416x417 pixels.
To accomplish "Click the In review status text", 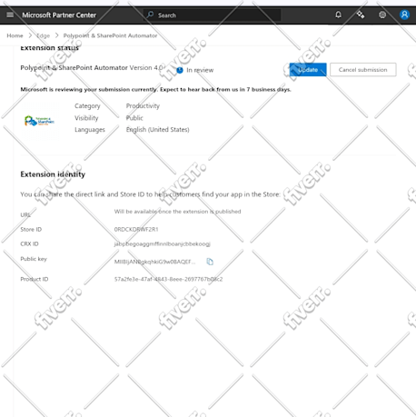I will [200, 70].
